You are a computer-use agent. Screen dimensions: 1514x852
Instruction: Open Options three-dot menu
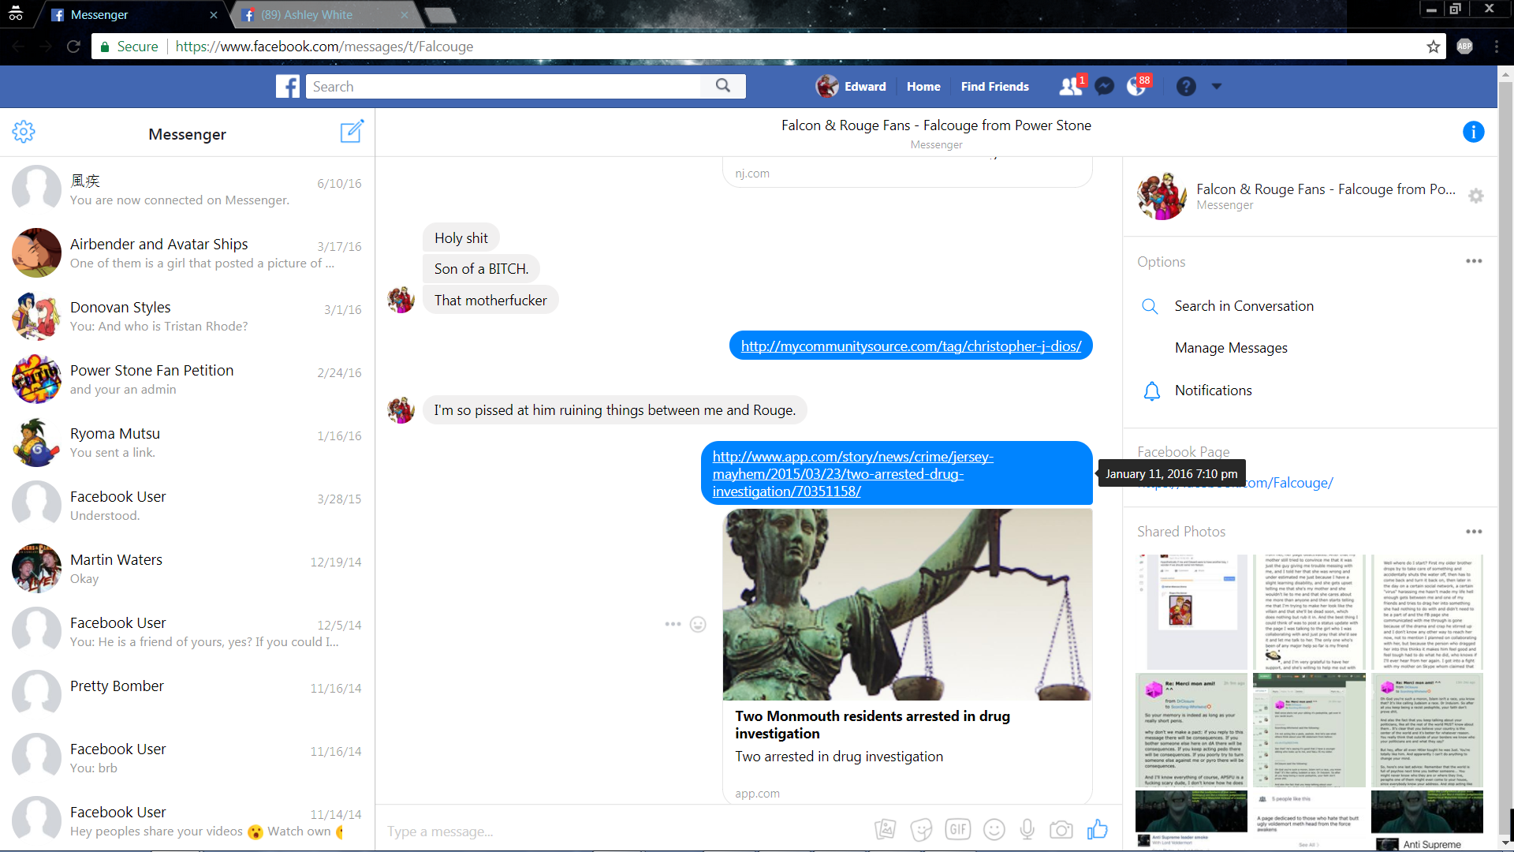(x=1474, y=261)
